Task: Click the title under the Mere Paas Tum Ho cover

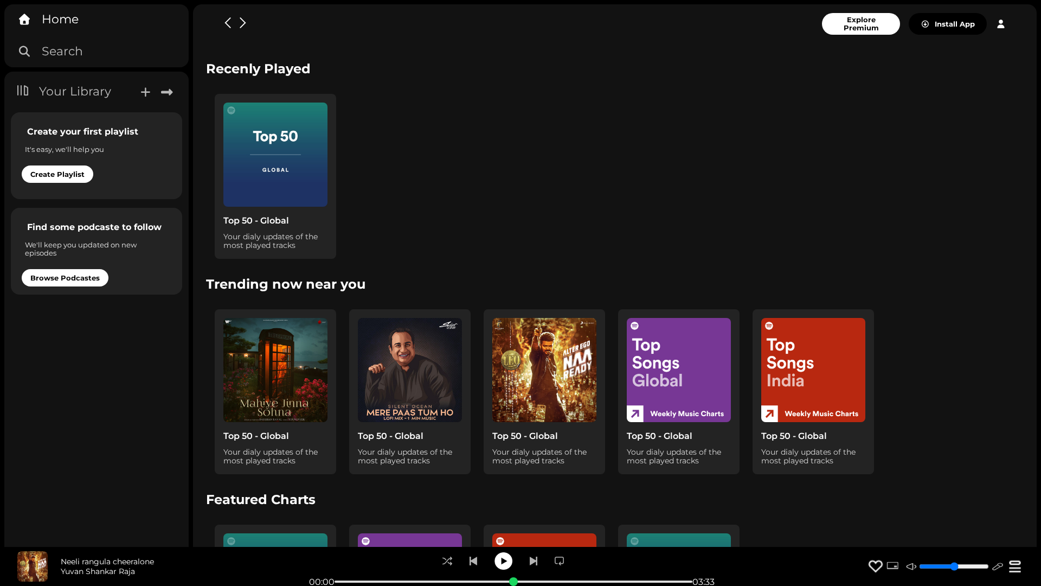Action: click(390, 436)
